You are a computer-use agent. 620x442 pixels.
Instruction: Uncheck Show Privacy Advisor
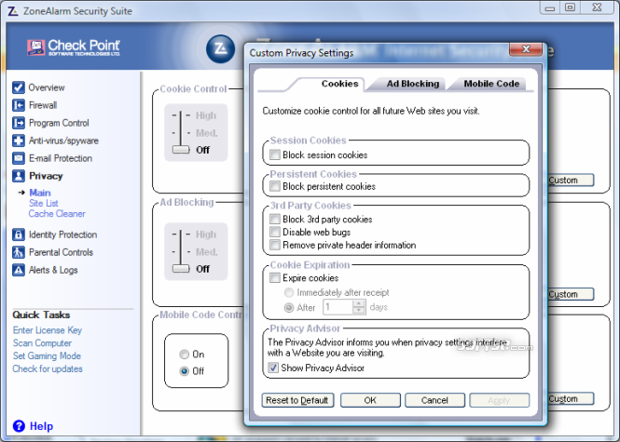click(273, 368)
